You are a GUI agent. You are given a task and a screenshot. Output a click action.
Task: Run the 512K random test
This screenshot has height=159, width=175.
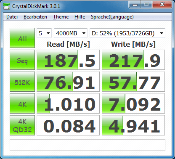(x=22, y=82)
